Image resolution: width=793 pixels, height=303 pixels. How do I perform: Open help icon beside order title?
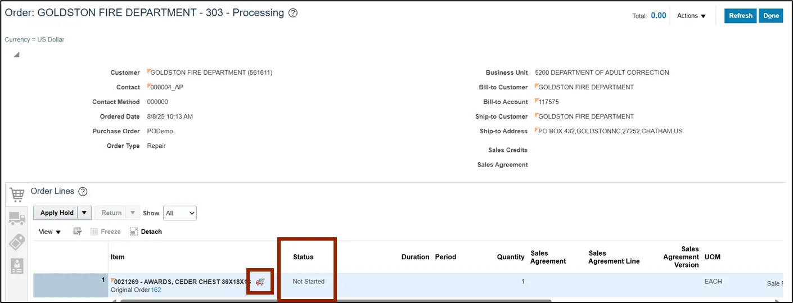pyautogui.click(x=292, y=13)
